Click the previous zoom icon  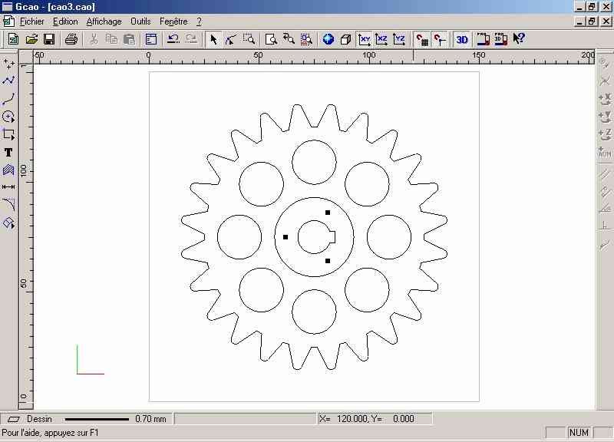(x=289, y=39)
